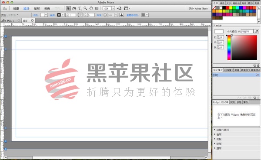Open the stroke color dropdown
Screen dimensions: 261x160
pos(63,15)
